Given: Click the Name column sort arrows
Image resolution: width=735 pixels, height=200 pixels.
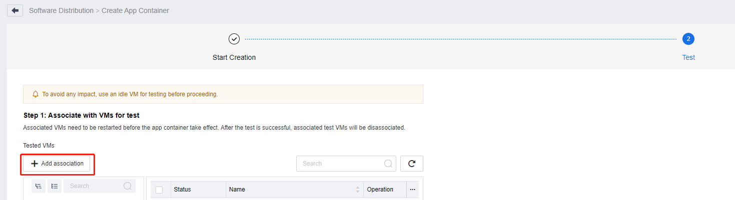Looking at the screenshot, I should click(358, 190).
